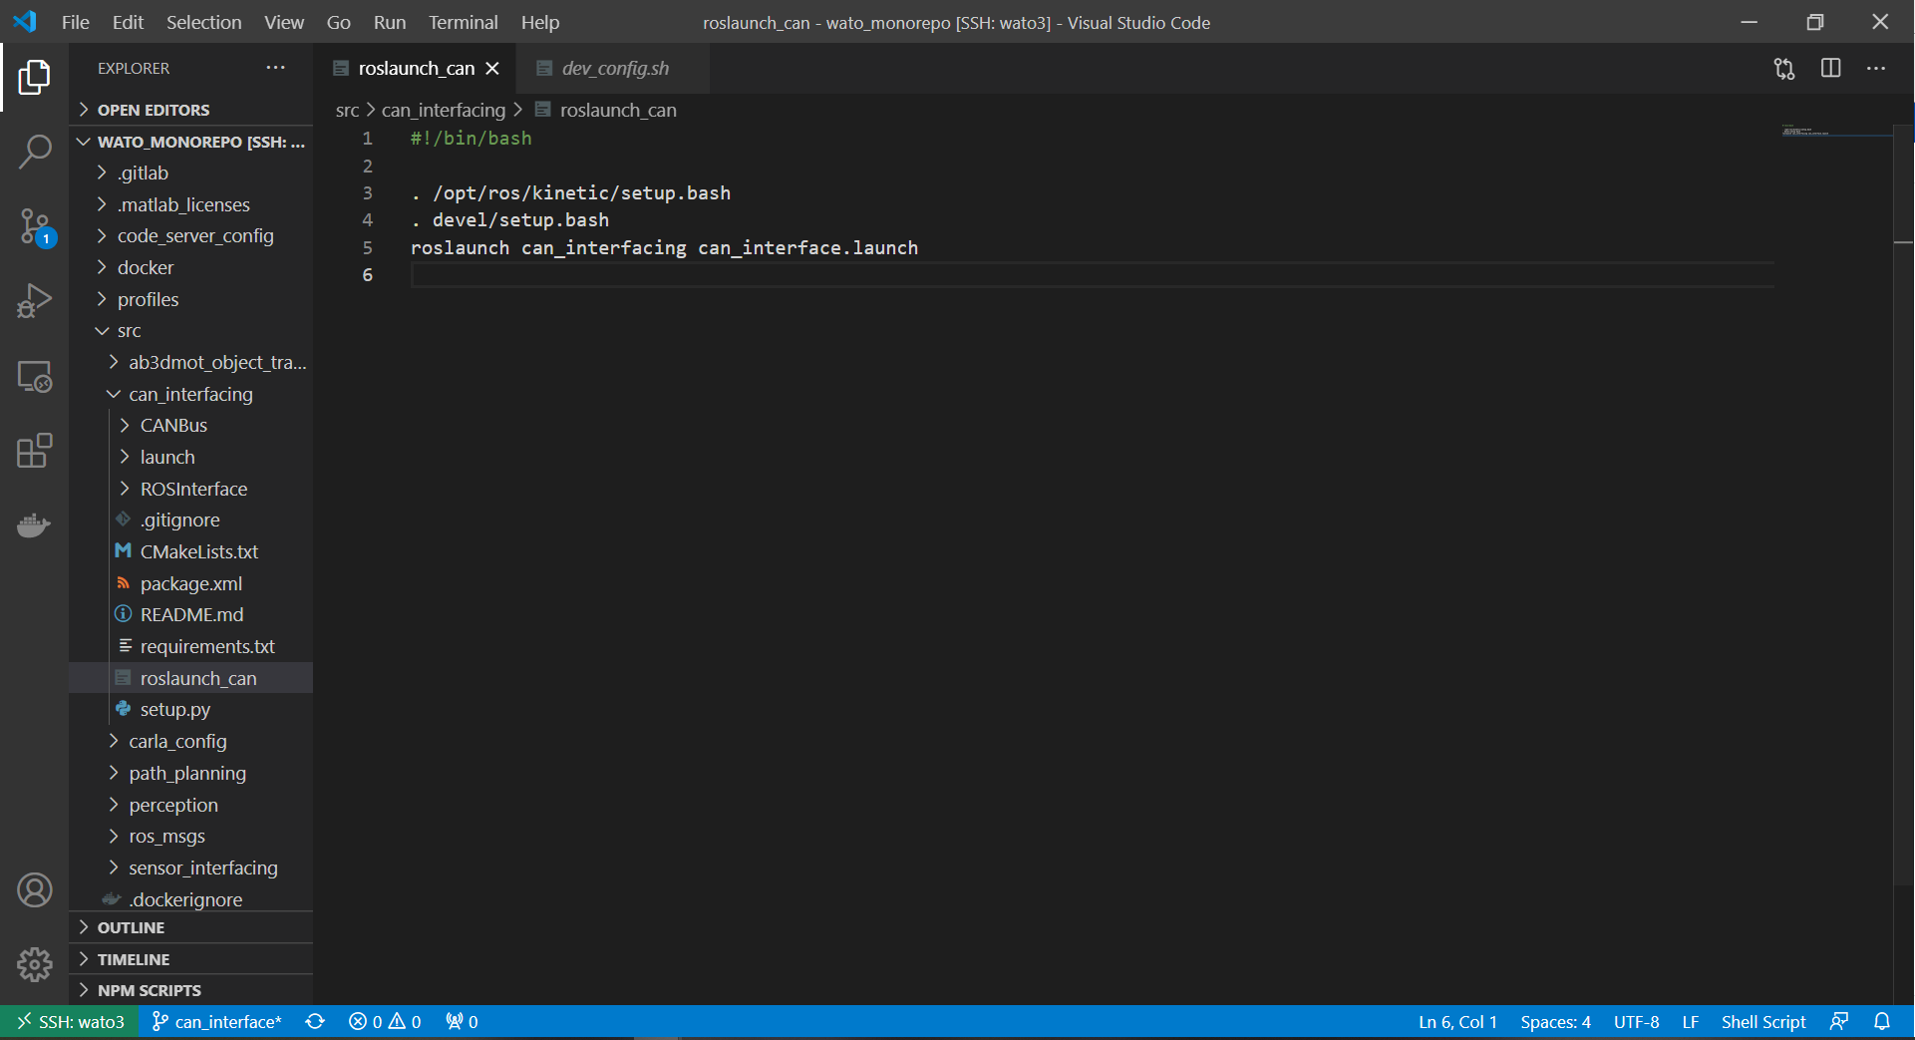Click the SSH: wato3 remote indicator
The image size is (1915, 1040).
[70, 1022]
